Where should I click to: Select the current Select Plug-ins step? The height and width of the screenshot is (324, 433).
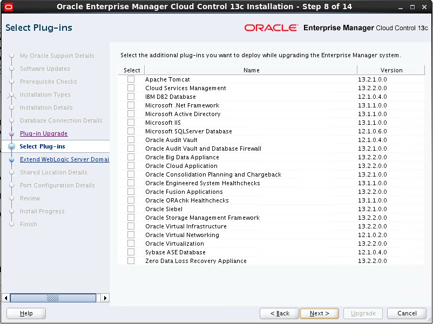tap(42, 146)
